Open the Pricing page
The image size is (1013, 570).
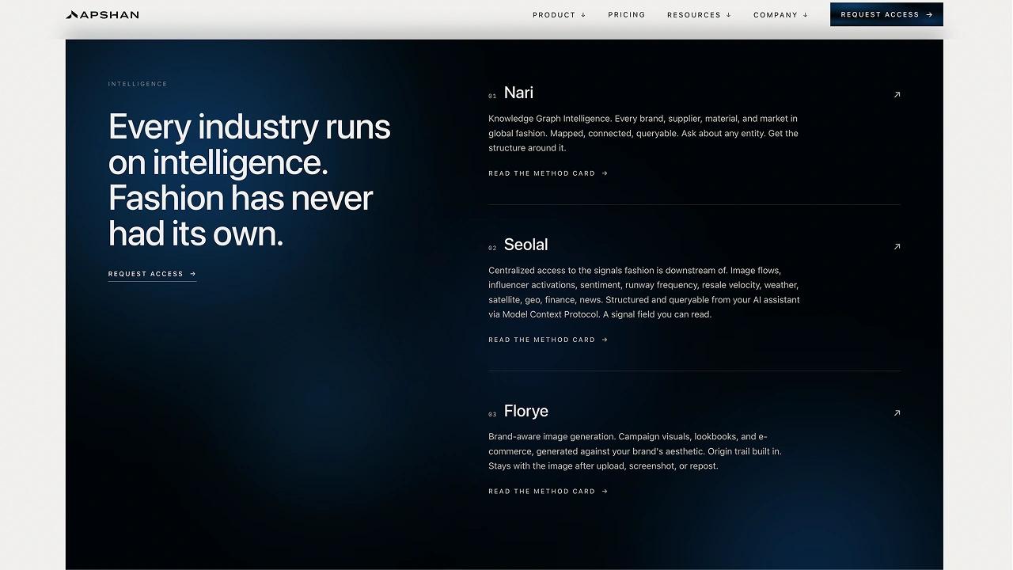click(626, 14)
